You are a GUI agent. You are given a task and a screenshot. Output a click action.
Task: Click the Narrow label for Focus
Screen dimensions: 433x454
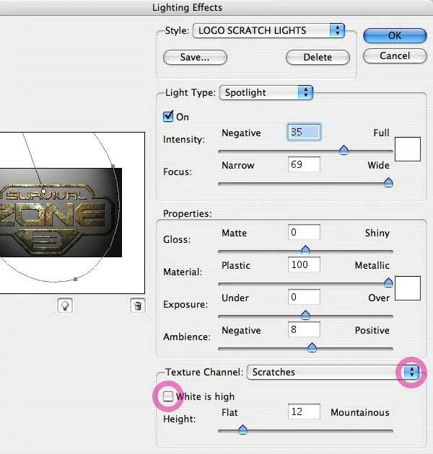coord(238,165)
